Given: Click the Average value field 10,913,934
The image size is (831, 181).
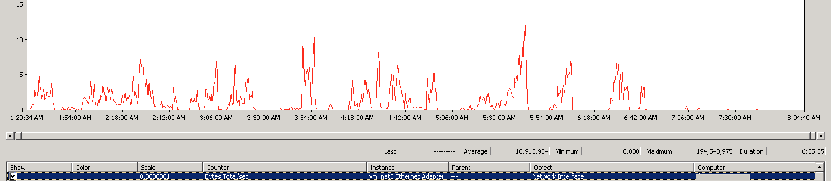Looking at the screenshot, I should point(519,151).
